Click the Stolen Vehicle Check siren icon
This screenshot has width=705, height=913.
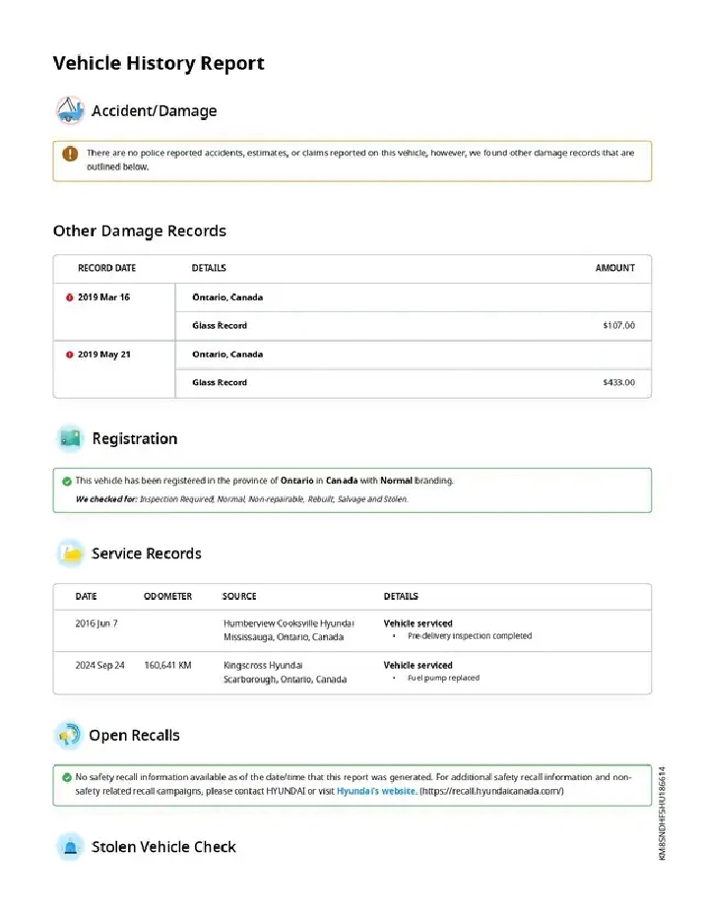click(69, 847)
